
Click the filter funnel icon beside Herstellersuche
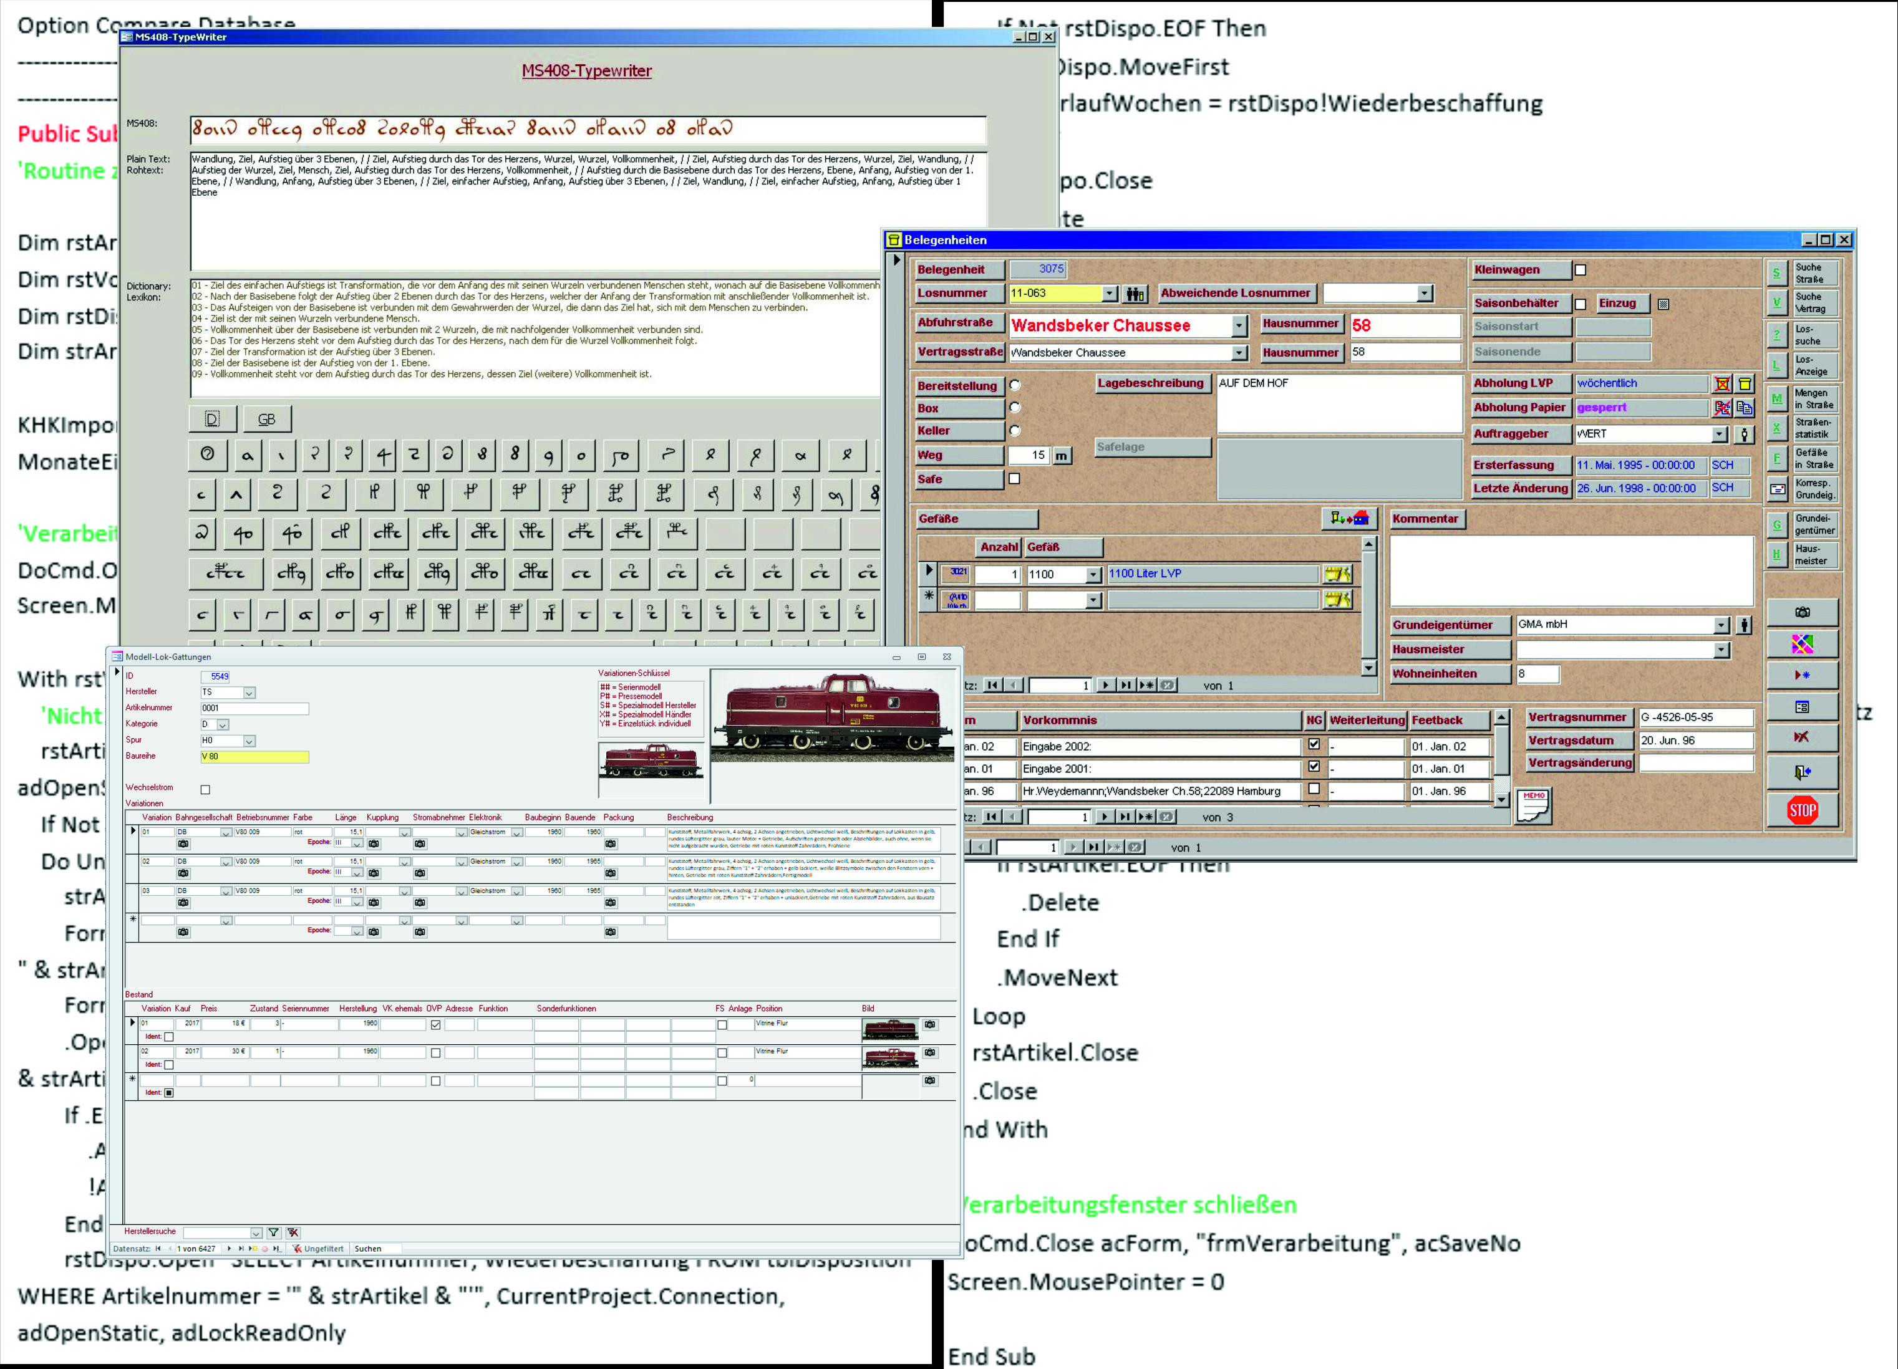[274, 1232]
